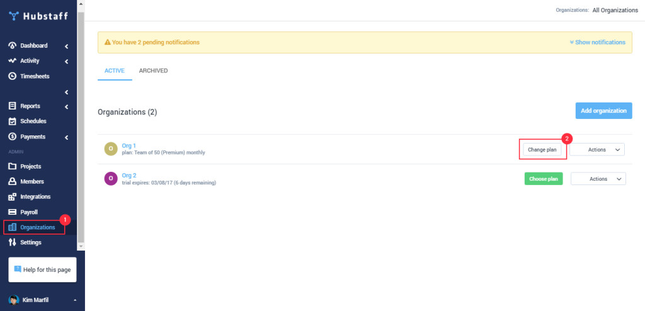Click the help question bubble icon
The height and width of the screenshot is (311, 645).
pos(17,269)
